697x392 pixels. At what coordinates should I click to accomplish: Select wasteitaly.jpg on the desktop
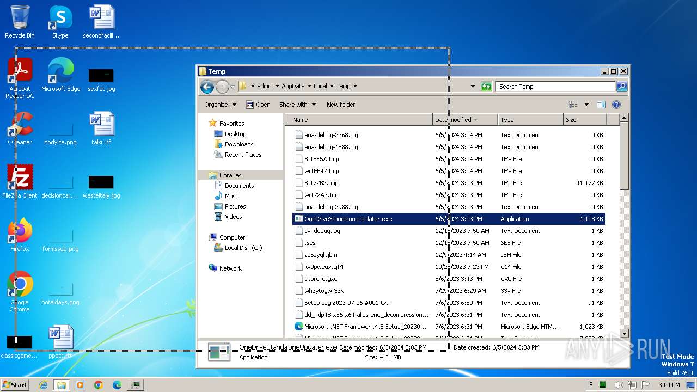(x=101, y=186)
